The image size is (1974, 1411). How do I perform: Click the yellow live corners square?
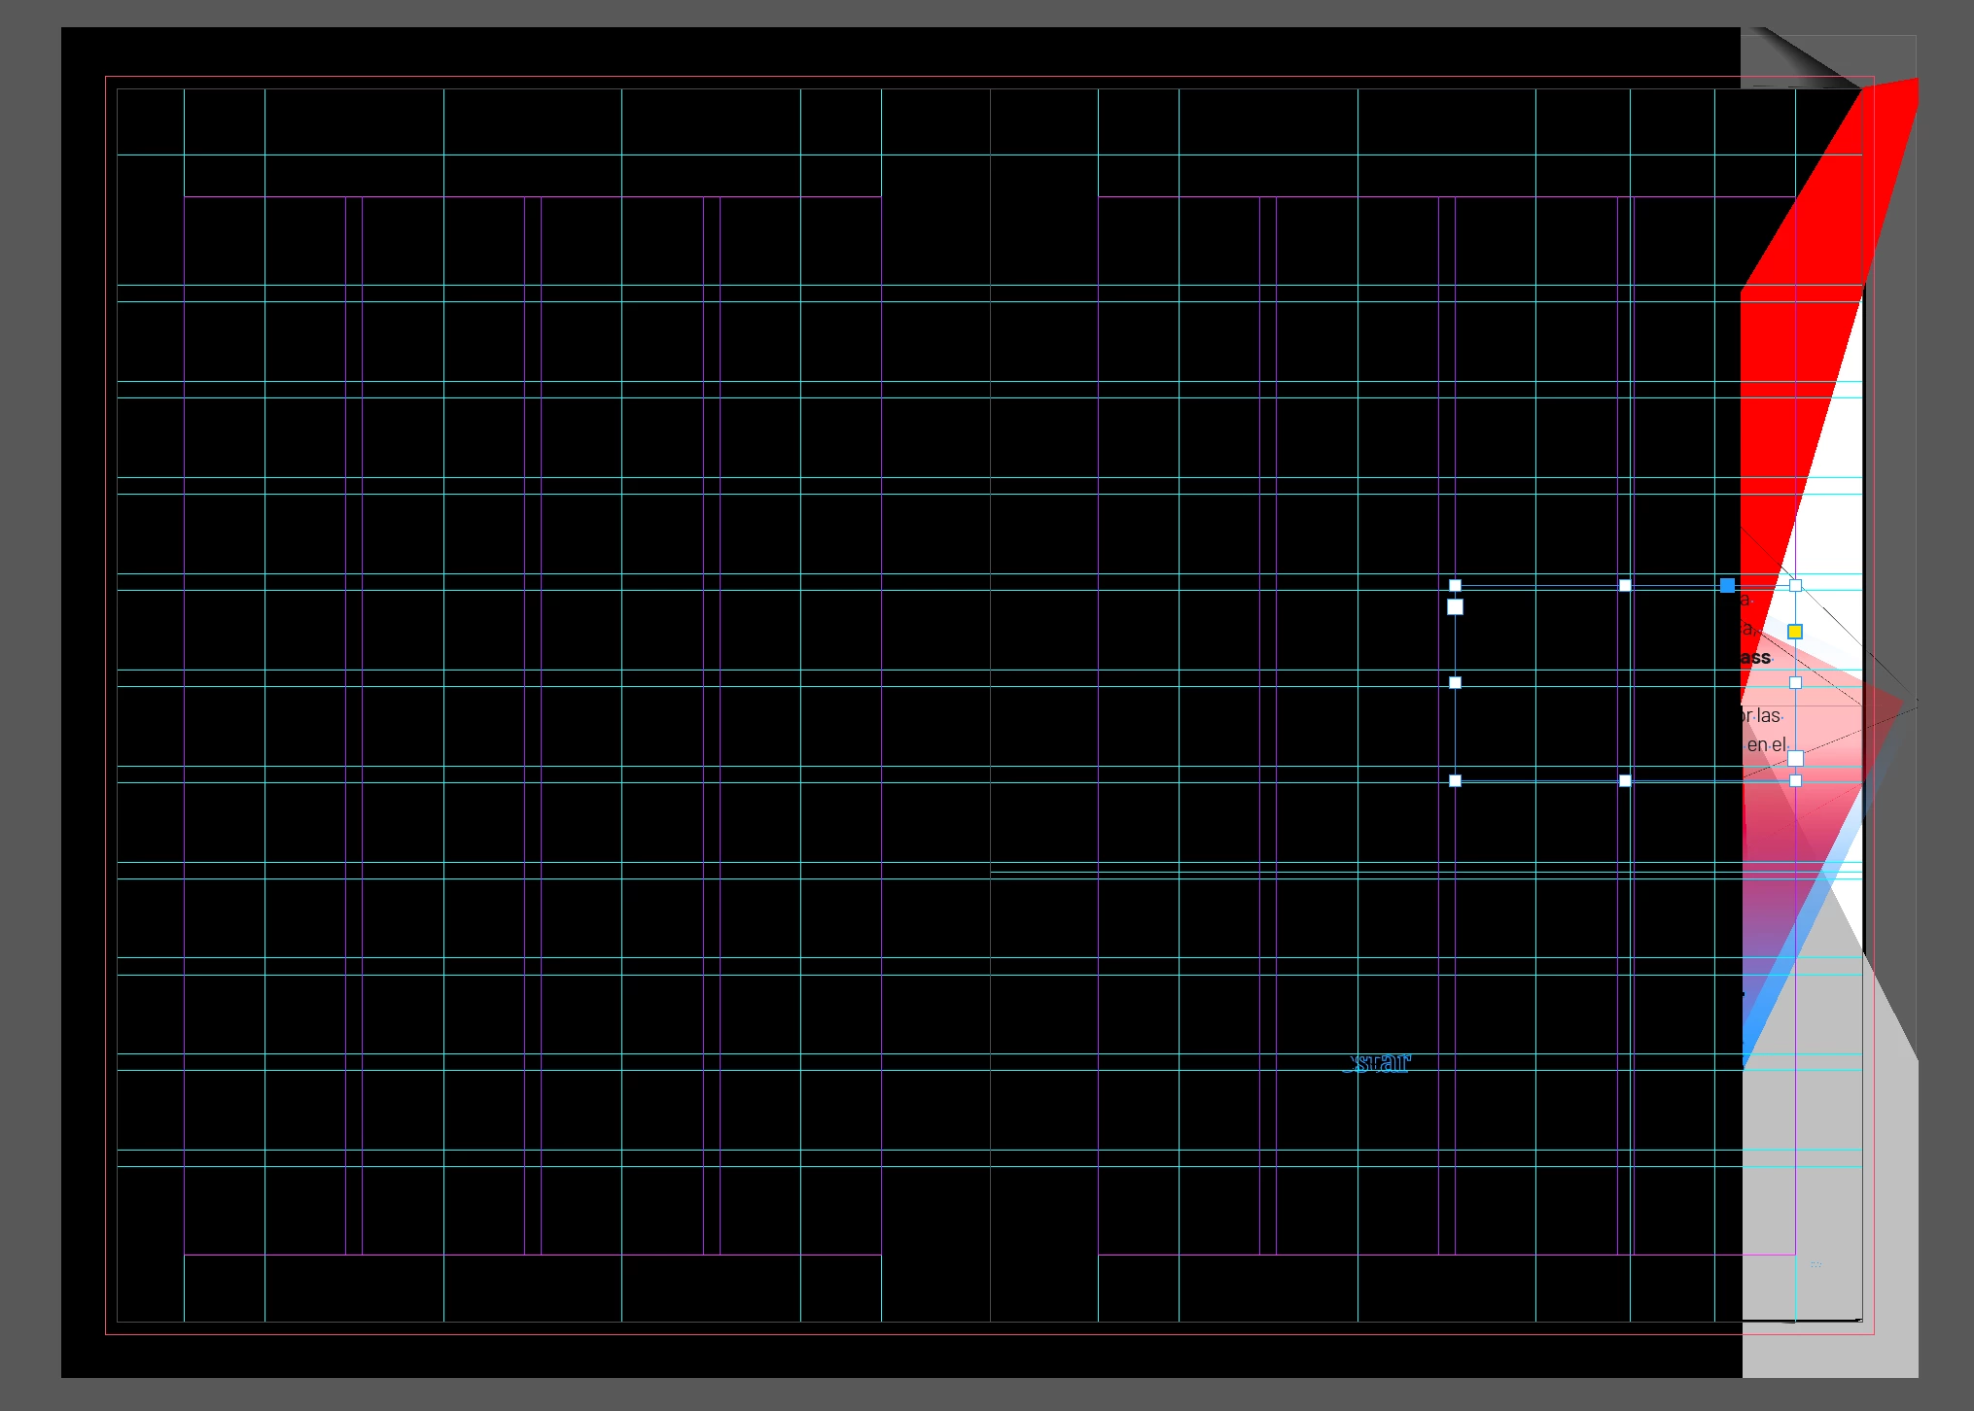(x=1795, y=632)
